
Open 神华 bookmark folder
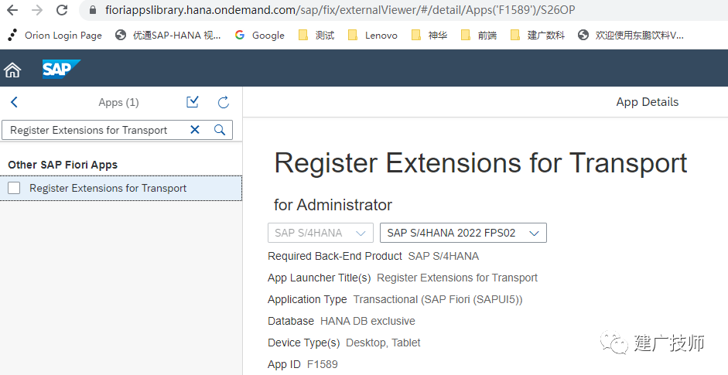(429, 36)
